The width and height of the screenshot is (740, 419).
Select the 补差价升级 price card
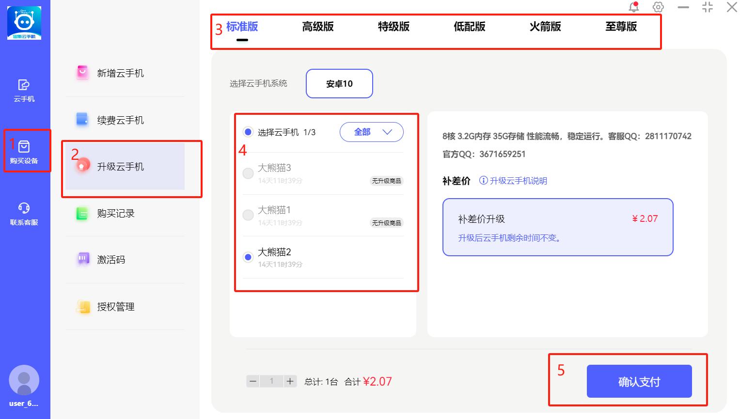coord(557,227)
